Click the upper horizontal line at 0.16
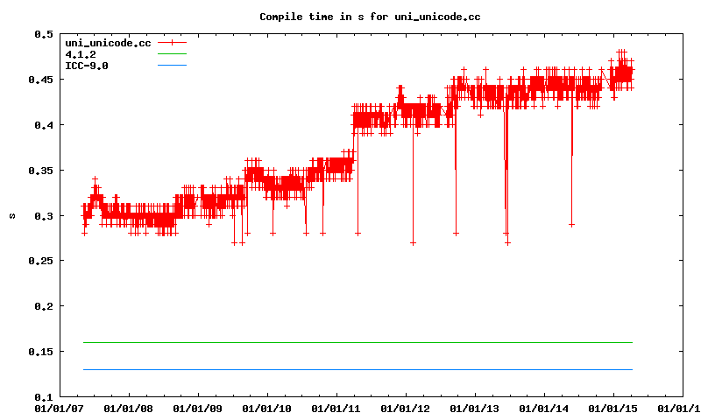 coord(350,342)
